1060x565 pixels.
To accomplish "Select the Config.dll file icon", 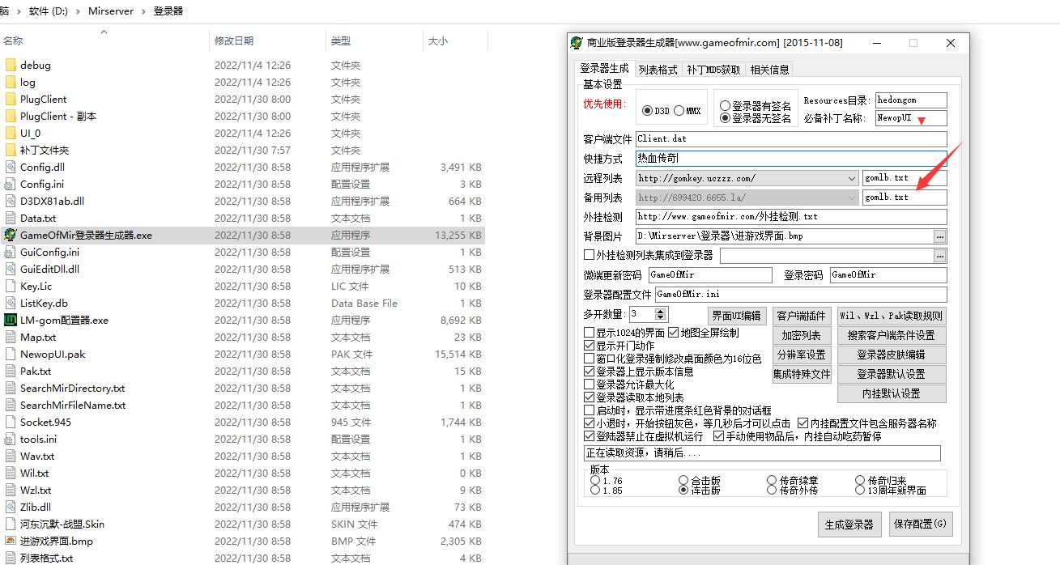I will click(11, 167).
